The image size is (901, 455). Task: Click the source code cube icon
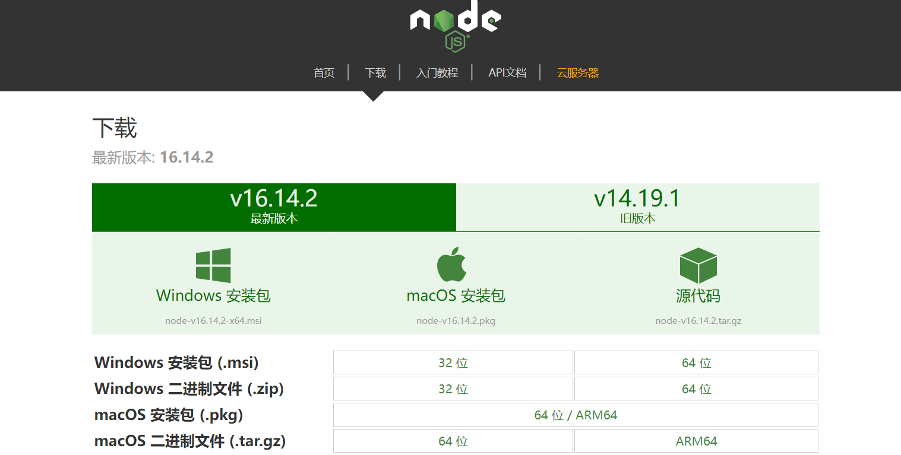(x=698, y=265)
